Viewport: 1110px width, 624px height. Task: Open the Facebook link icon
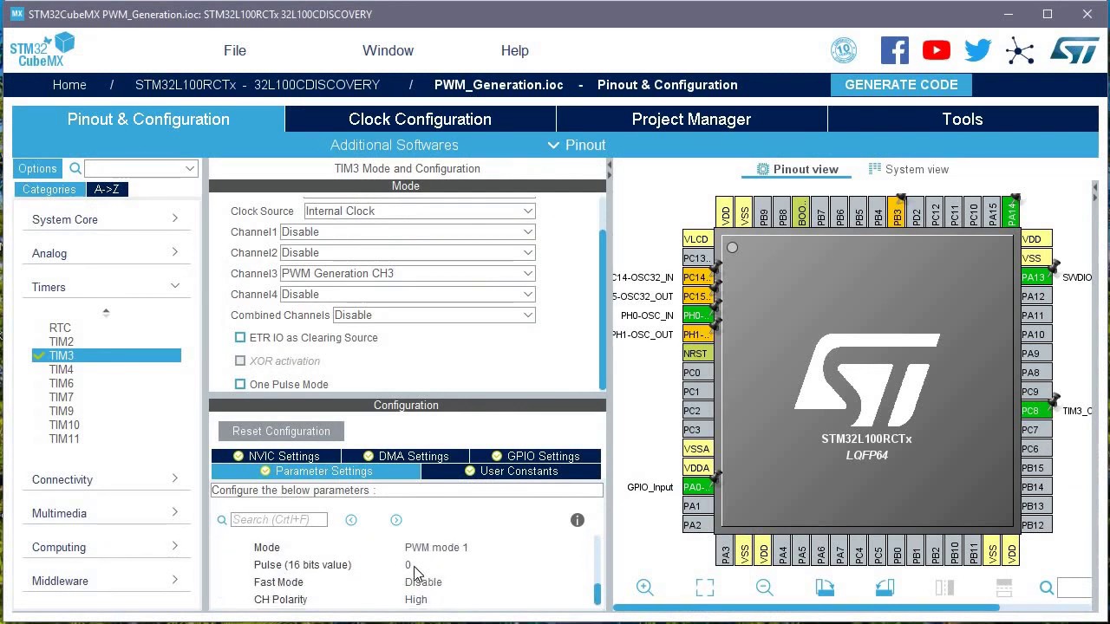pyautogui.click(x=895, y=50)
